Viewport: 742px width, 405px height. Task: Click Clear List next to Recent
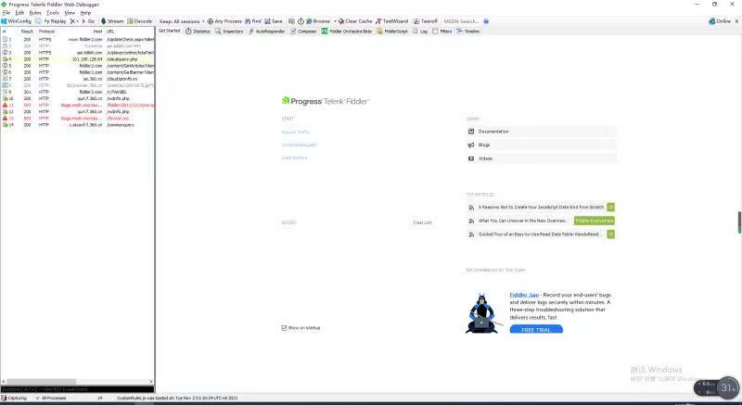(x=422, y=222)
